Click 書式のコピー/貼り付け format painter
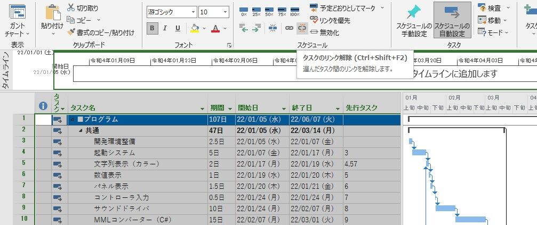This screenshot has height=225, width=537. [101, 33]
